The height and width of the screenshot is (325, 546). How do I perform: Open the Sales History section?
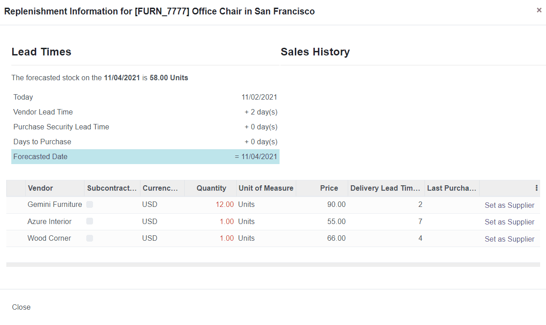315,51
